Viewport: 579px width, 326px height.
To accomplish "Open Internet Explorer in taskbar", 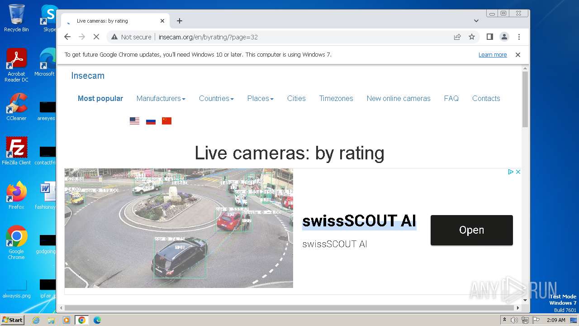I will 36,320.
